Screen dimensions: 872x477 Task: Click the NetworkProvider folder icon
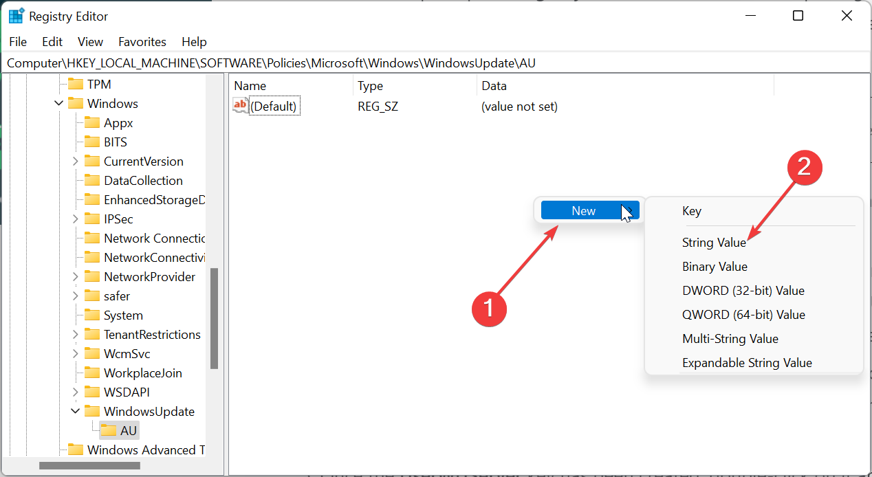[x=91, y=277]
